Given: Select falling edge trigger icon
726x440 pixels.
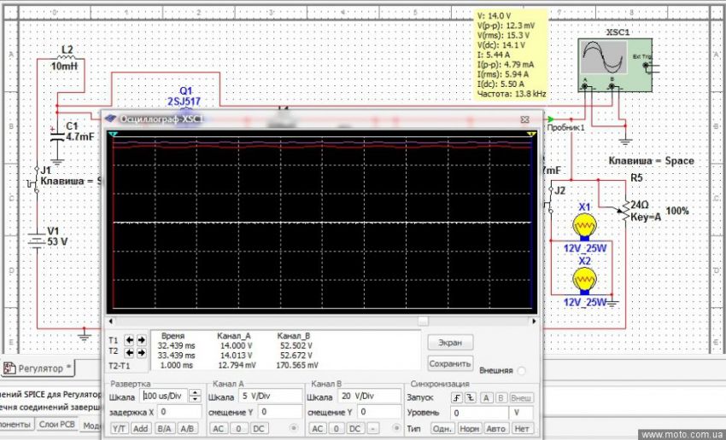Looking at the screenshot, I should point(470,397).
